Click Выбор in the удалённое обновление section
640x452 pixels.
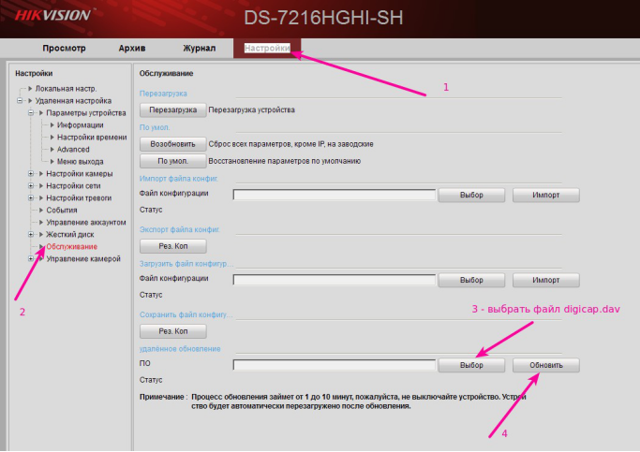coord(474,365)
